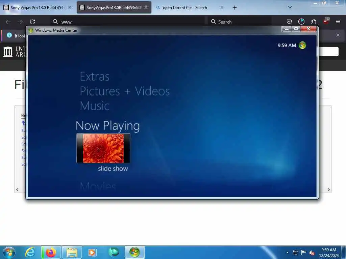Click the slide show label

click(113, 169)
